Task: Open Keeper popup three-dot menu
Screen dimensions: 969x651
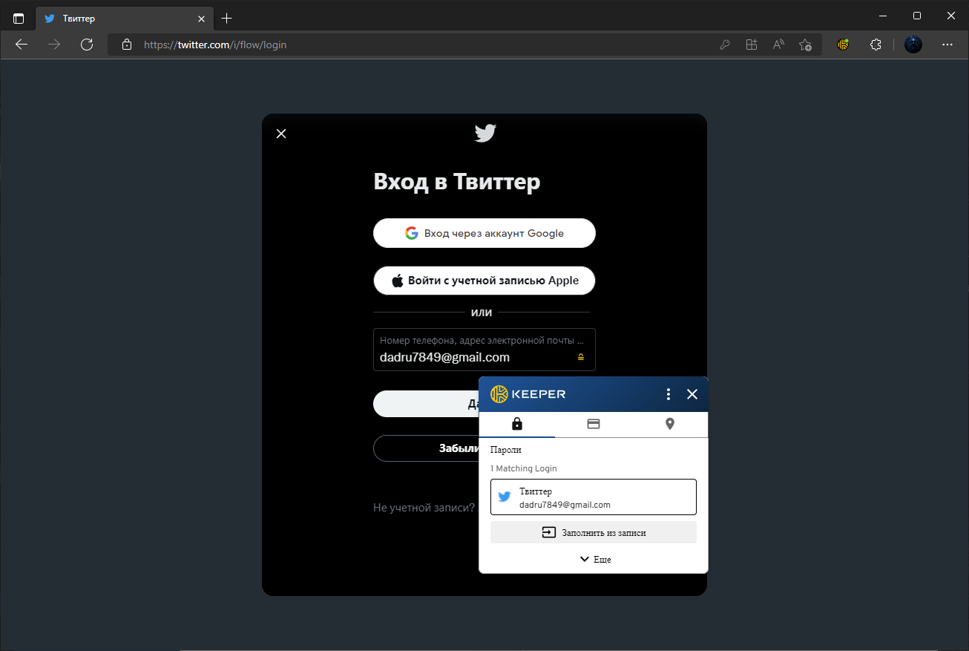Action: coord(669,394)
